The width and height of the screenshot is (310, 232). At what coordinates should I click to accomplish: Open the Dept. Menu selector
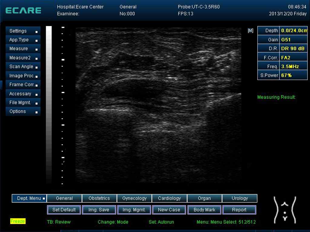(x=29, y=198)
